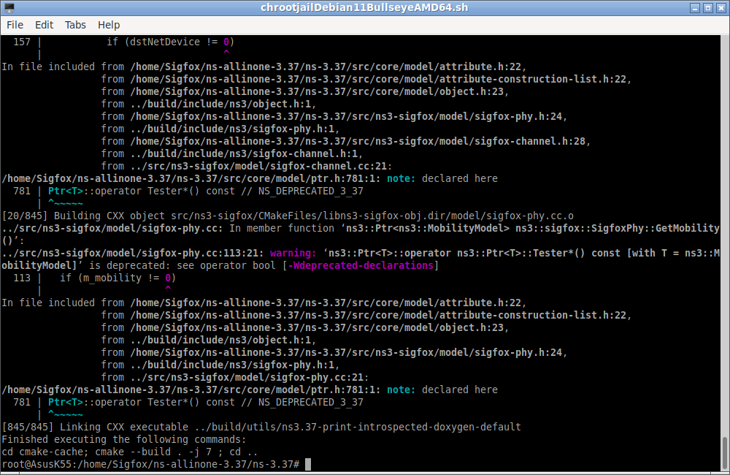Click the '[845/845] Linking CXX executable' line

click(x=261, y=427)
